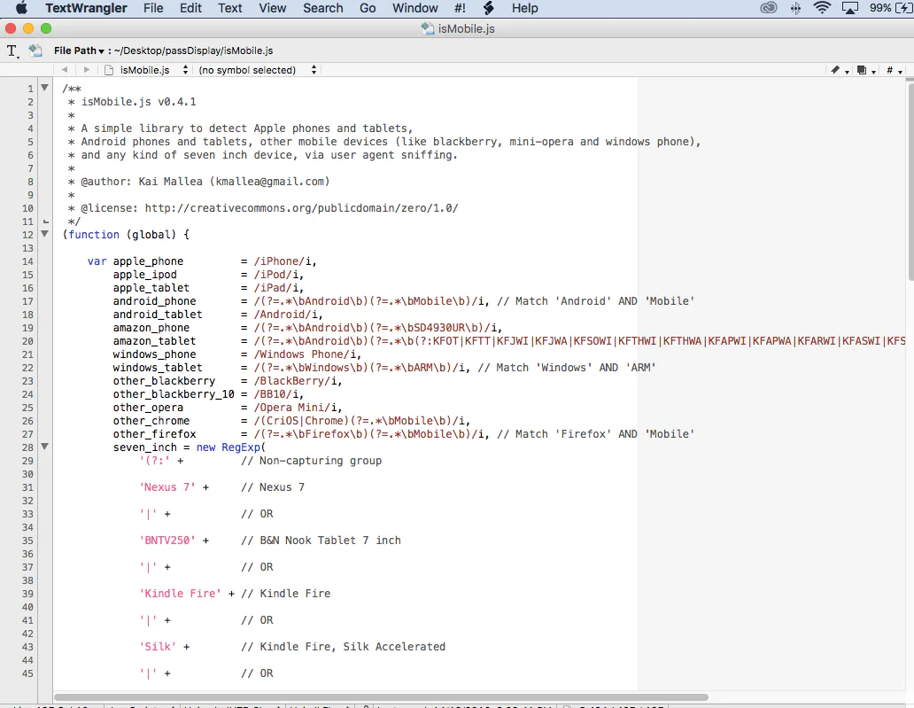Collapse the function fold at line 12
This screenshot has height=708, width=914.
(x=44, y=234)
